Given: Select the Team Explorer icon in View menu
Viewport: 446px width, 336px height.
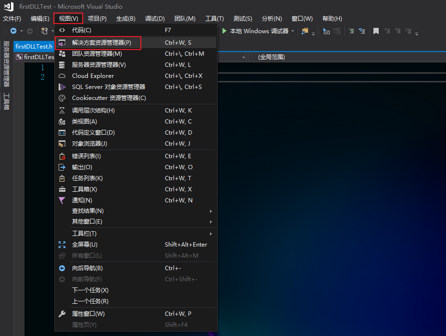Looking at the screenshot, I should 62,53.
